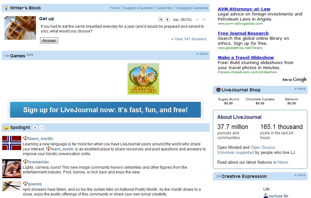The height and width of the screenshot is (198, 311).
Task: Go to the first Writer's Block question
Action: point(161,20)
